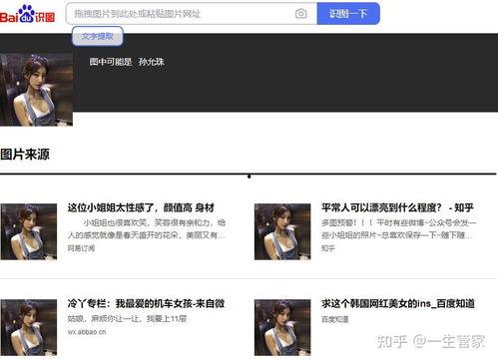The width and height of the screenshot is (498, 362).
Task: Click the 图中可能是 孙允珠 result text
Action: 127,62
